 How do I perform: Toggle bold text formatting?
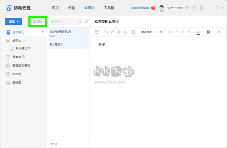click(x=170, y=32)
